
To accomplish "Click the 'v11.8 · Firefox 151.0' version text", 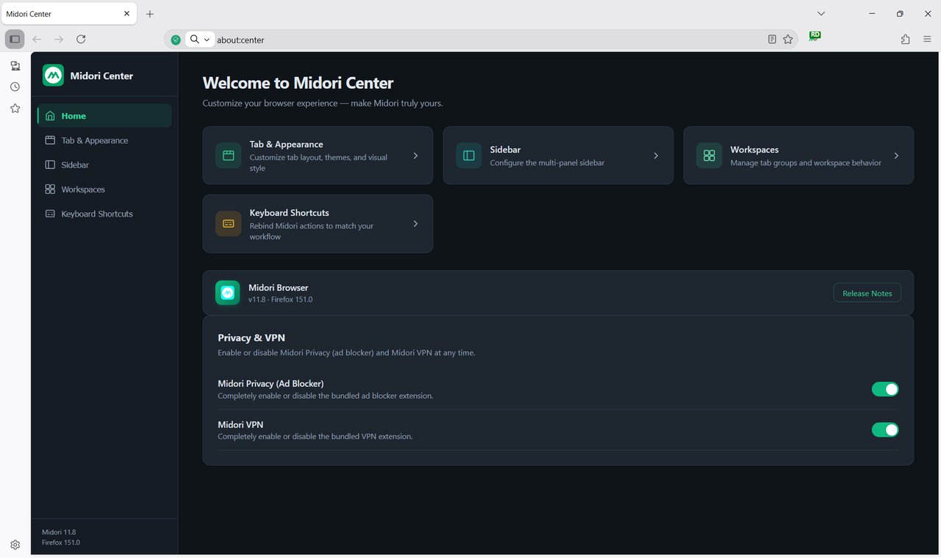I will pos(280,300).
